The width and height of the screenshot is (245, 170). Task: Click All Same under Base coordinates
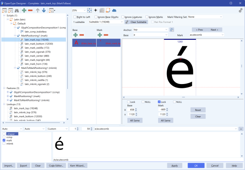[x=135, y=120]
